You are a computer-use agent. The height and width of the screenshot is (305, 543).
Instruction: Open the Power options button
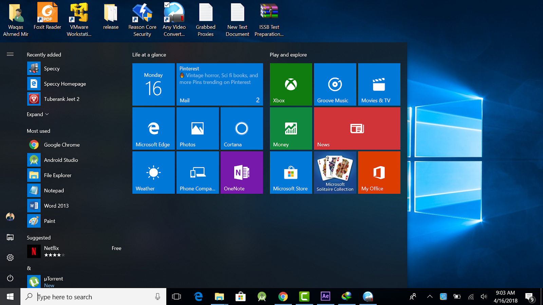(x=10, y=278)
